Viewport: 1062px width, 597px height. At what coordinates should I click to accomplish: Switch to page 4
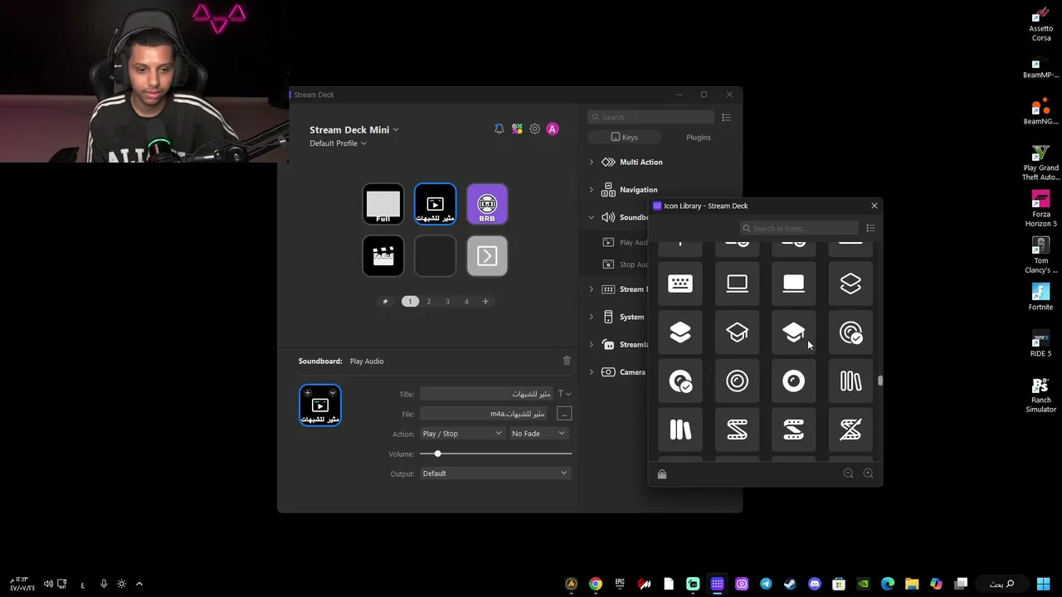point(466,301)
